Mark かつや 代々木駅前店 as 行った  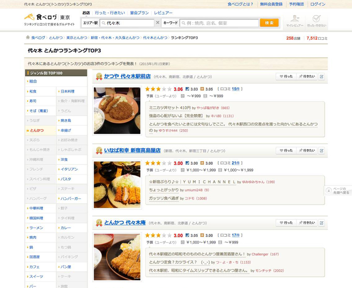click(x=285, y=77)
